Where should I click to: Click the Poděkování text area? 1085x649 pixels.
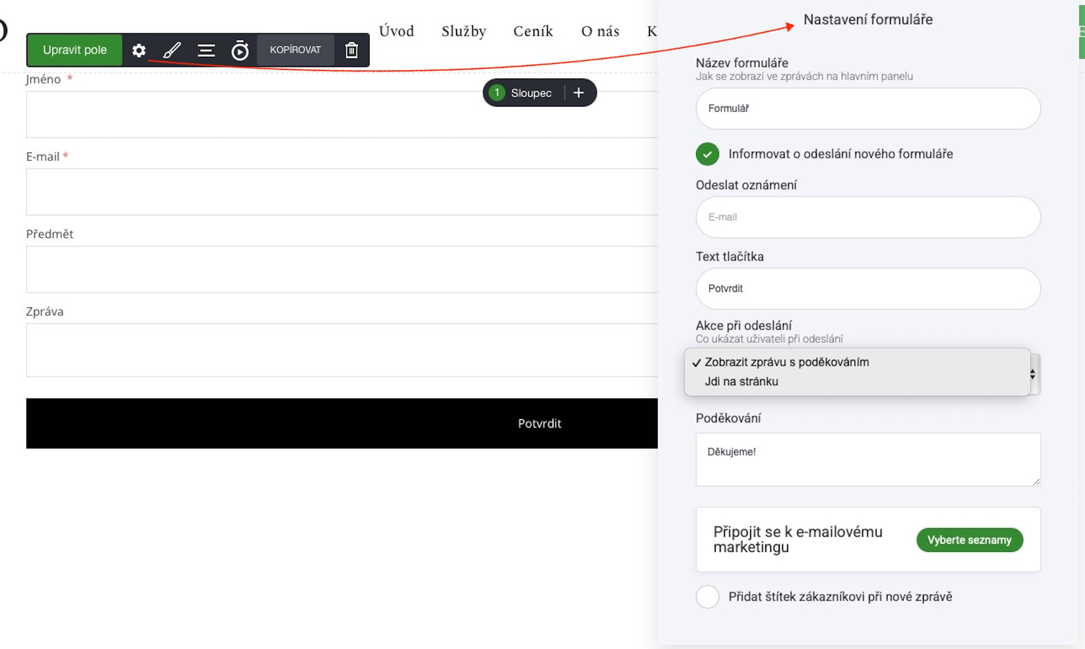pyautogui.click(x=868, y=459)
